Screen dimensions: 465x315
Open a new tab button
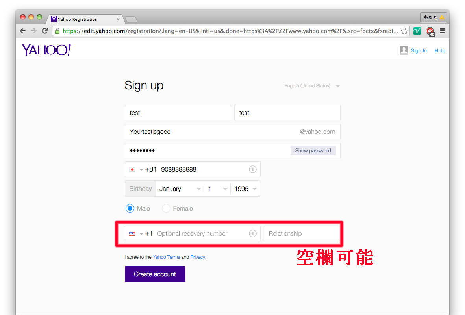tap(131, 20)
